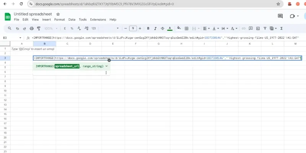
Task: Close the formula help tooltip
Action: coord(109,61)
